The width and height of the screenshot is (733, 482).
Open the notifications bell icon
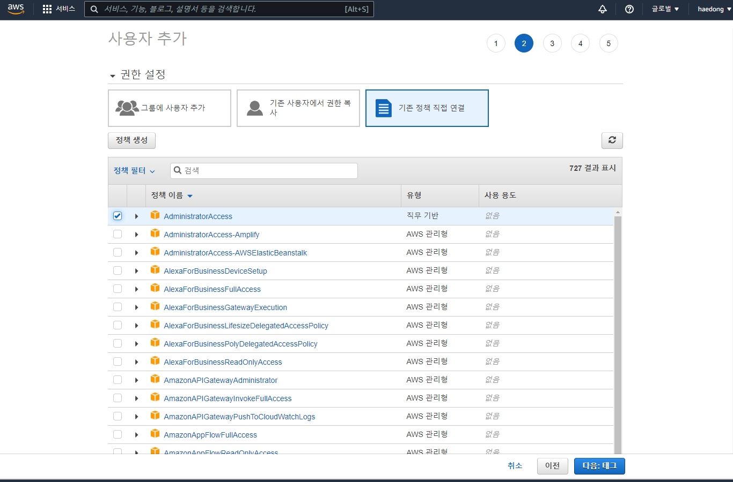[x=603, y=9]
